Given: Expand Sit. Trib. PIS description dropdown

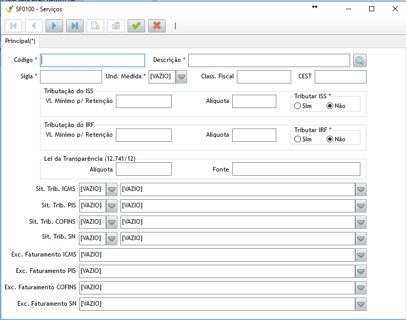Looking at the screenshot, I should [x=361, y=206].
